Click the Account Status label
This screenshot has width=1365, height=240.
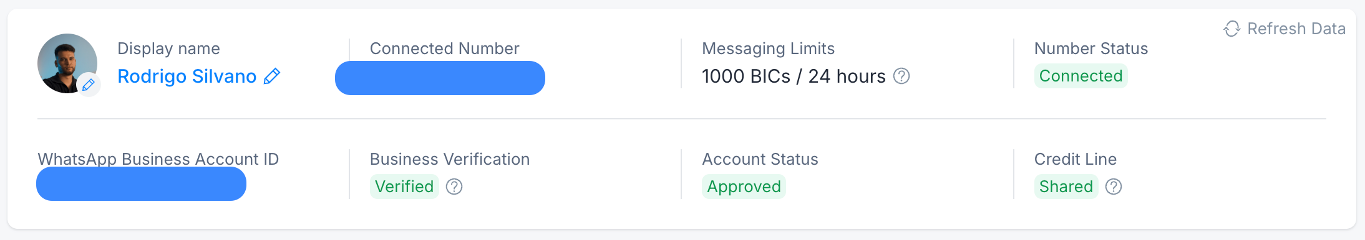760,159
